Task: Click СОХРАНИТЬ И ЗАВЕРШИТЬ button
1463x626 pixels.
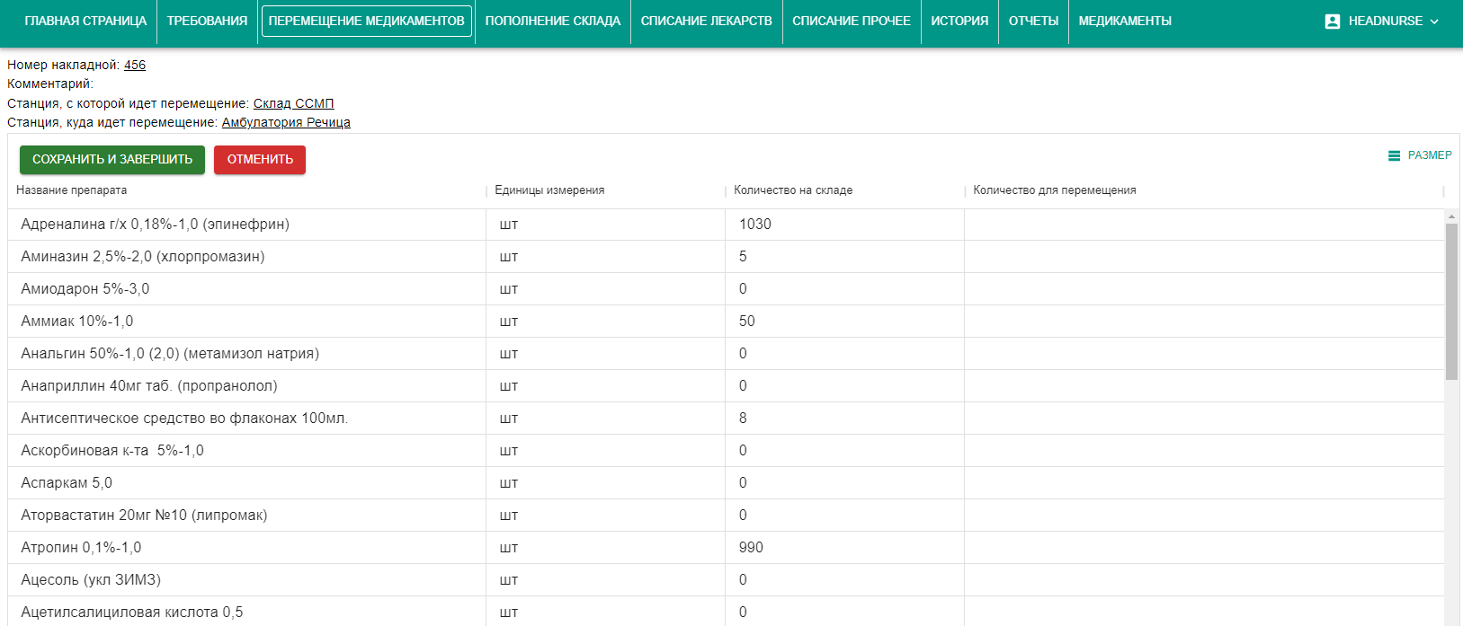Action: pyautogui.click(x=112, y=159)
